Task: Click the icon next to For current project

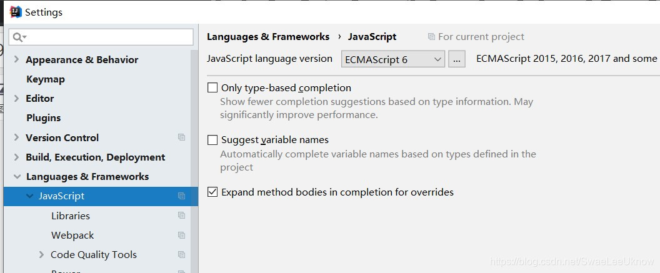Action: point(431,37)
